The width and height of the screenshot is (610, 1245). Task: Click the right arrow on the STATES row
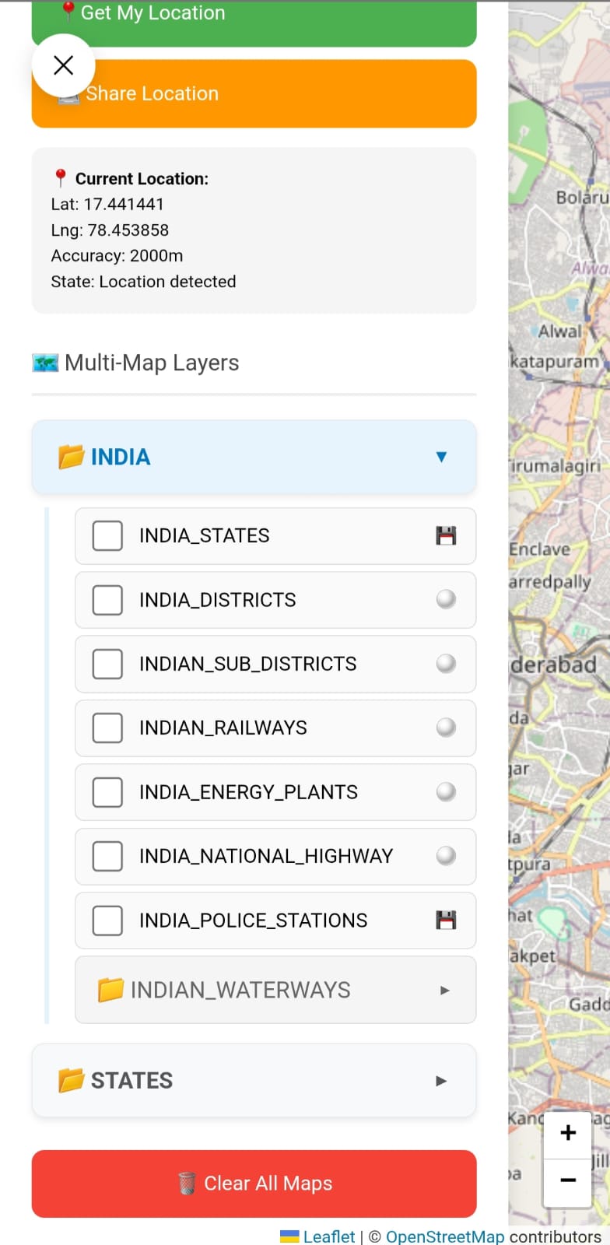tap(441, 1081)
